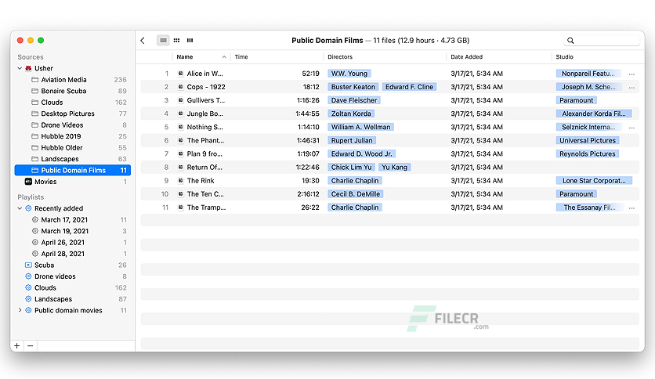
Task: Collapse the Recently added playlist group
Action: pos(20,208)
